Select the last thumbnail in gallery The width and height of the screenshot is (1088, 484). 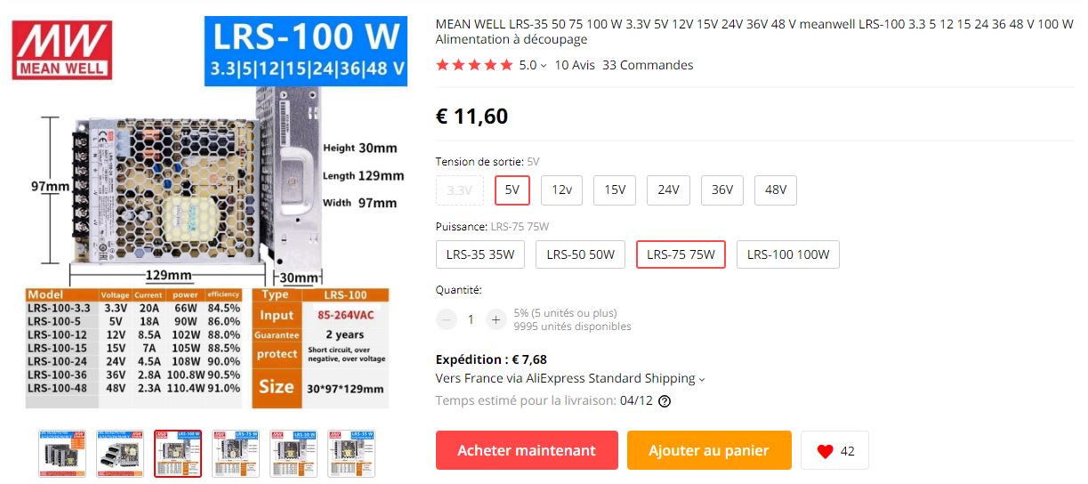pyautogui.click(x=351, y=453)
